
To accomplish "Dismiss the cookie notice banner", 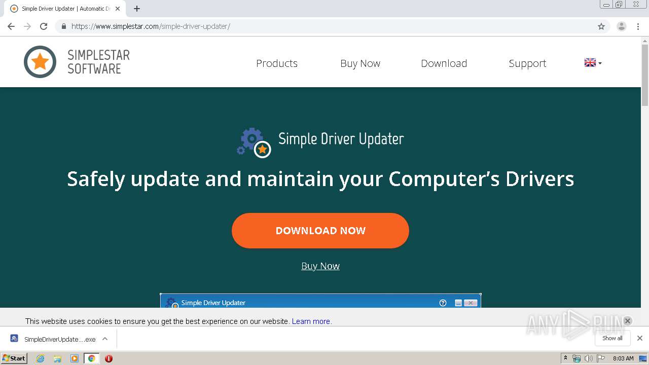I will [627, 321].
